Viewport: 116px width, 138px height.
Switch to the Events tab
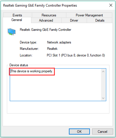(17, 15)
